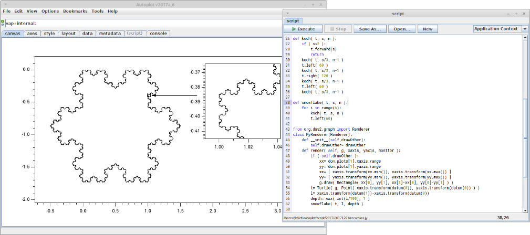Run the script with Execute button
Viewport: 530px width, 235px height.
(x=303, y=29)
